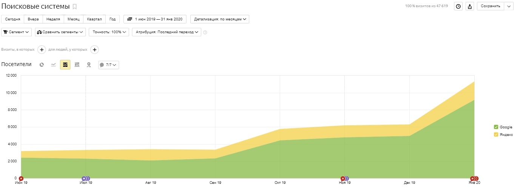Image resolution: width=517 pixels, height=188 pixels.
Task: Open the map chart view
Action: point(89,65)
